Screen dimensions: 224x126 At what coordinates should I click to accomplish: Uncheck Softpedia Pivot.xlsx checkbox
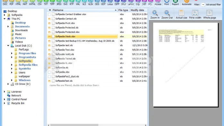click(49, 23)
